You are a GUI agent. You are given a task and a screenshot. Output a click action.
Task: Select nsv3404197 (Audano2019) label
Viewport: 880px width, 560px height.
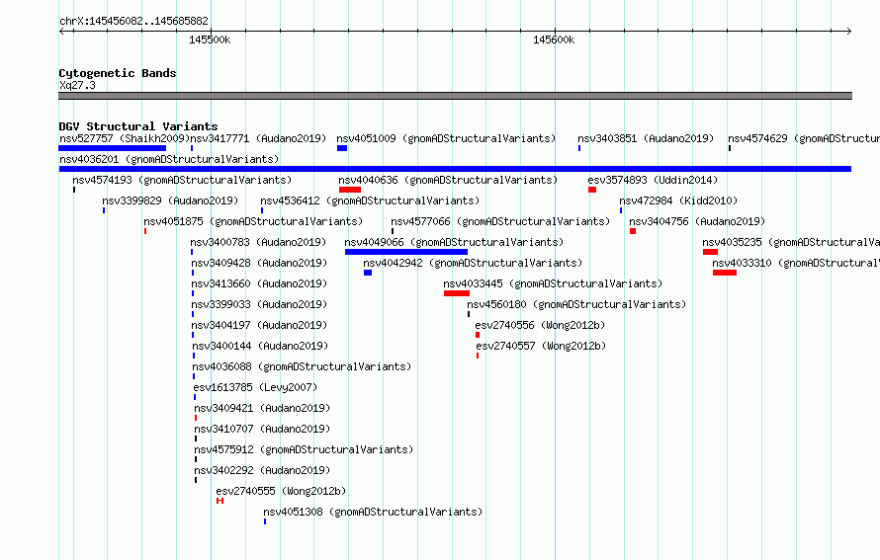(259, 325)
